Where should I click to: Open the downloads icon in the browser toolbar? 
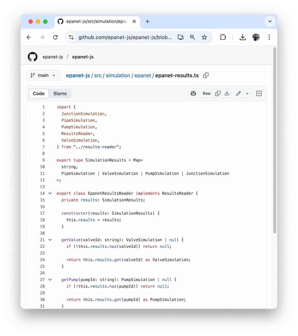coord(242,37)
